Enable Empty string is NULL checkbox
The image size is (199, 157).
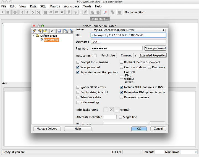pos(78,92)
